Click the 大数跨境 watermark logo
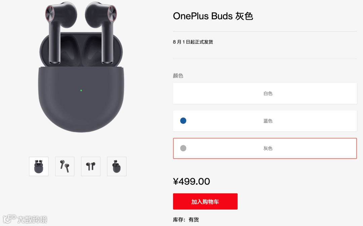Viewport: 363px width, 226px height. tap(25, 219)
